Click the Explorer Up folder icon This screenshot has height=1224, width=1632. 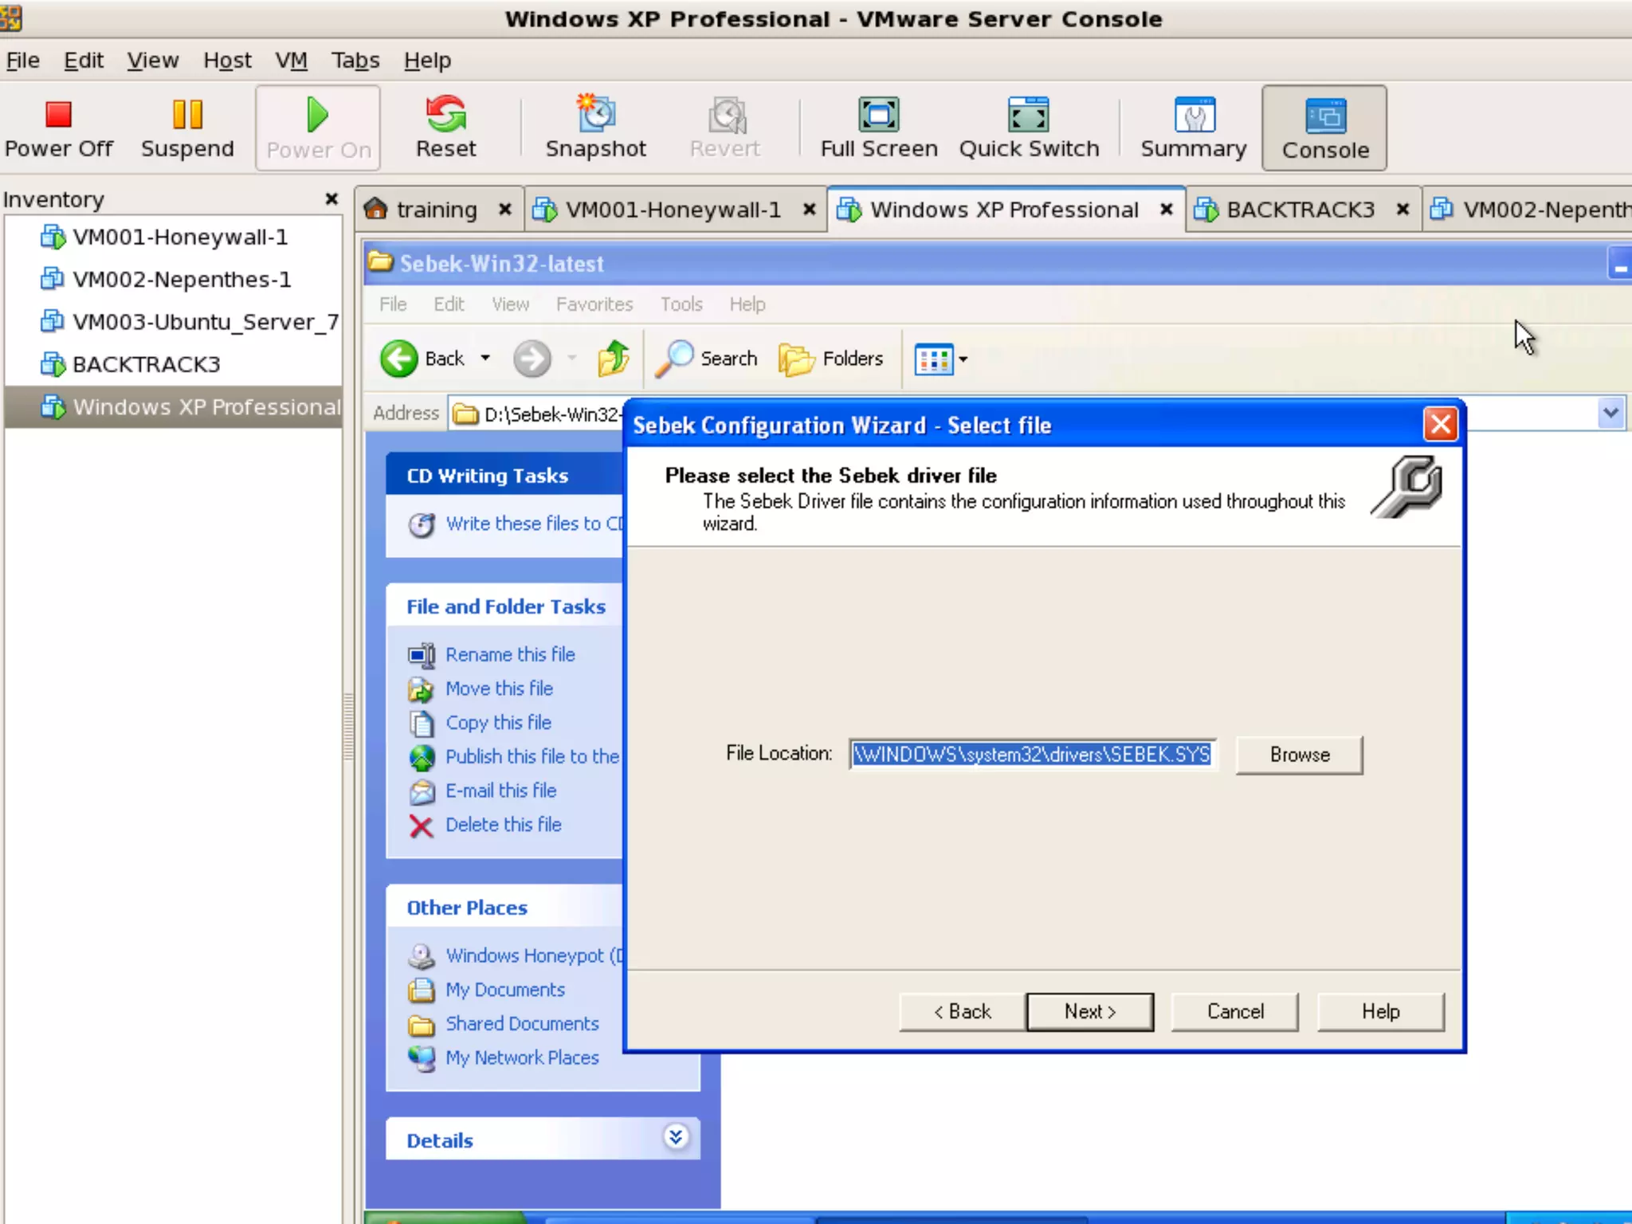(x=613, y=359)
